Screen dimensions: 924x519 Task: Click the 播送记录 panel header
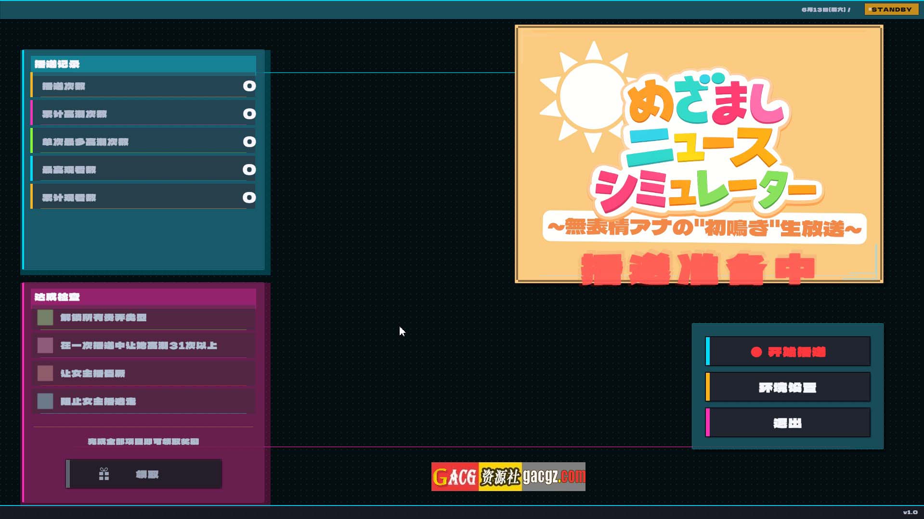click(x=143, y=64)
